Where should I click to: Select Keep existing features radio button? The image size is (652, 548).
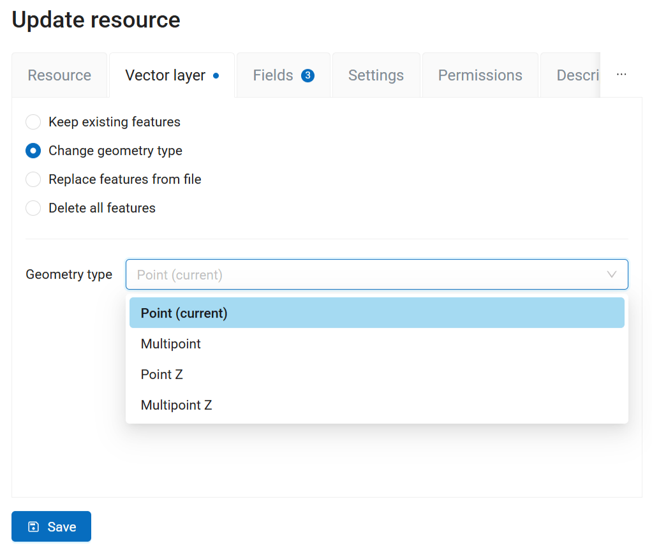(x=33, y=122)
